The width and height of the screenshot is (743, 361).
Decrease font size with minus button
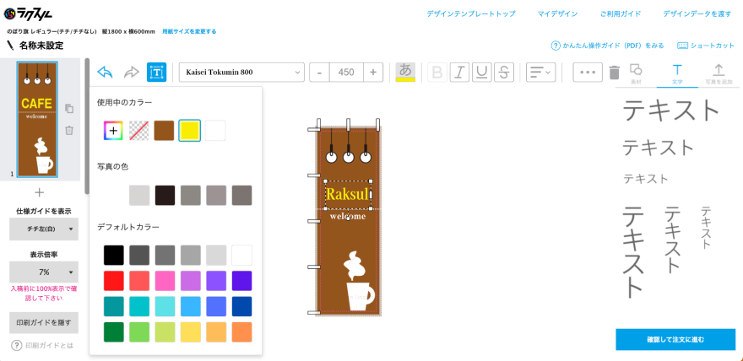click(319, 73)
